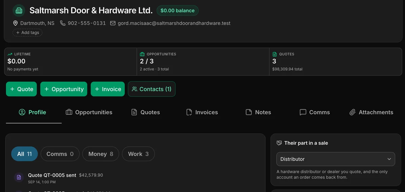Click the QUOTES 3 stat card
The image size is (405, 192).
pyautogui.click(x=335, y=61)
